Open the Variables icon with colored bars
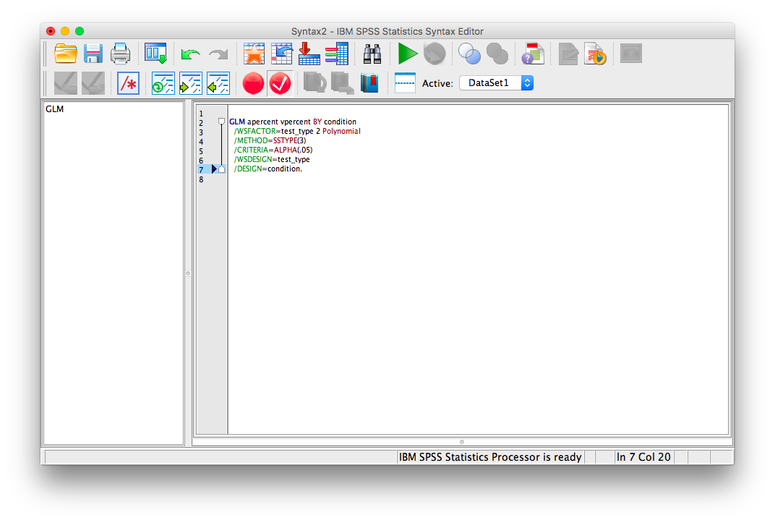This screenshot has width=775, height=523. coord(337,54)
